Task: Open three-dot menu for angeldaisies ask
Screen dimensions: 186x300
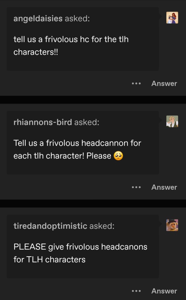Action: (136, 84)
